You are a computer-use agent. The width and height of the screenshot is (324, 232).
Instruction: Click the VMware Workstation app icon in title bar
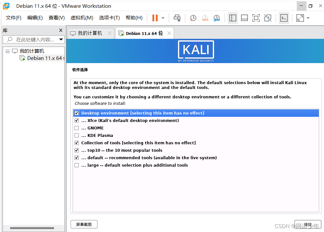(6, 6)
